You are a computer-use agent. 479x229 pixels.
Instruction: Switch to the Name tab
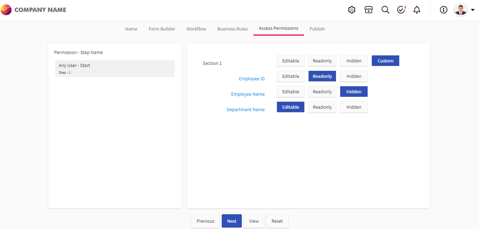[x=131, y=29]
